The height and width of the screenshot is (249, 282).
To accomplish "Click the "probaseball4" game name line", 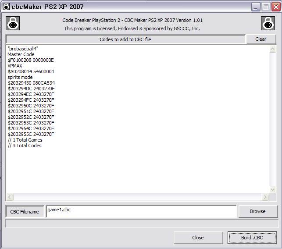I will tap(23, 49).
